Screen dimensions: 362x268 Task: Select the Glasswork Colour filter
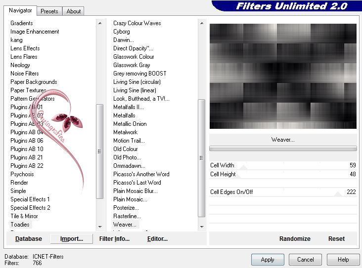pos(134,57)
